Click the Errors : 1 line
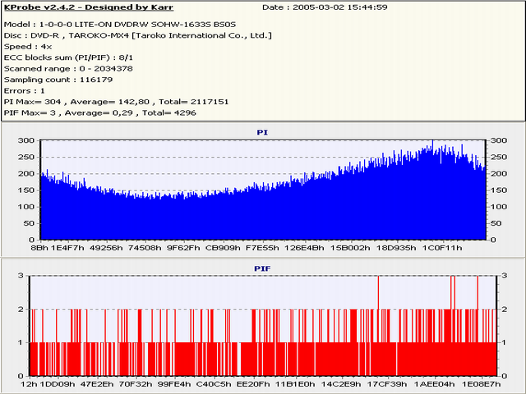 [x=24, y=91]
